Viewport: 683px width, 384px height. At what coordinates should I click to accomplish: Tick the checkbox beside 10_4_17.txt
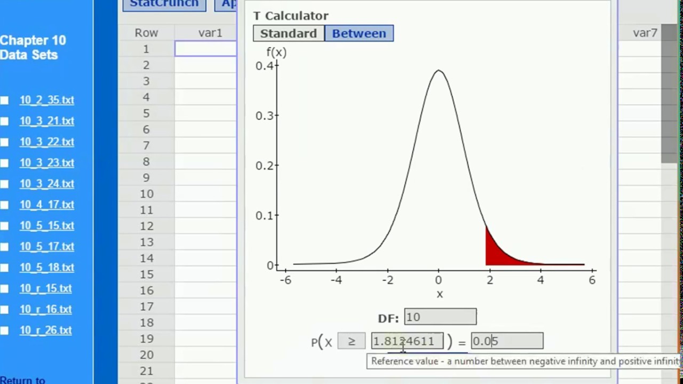[x=4, y=205]
